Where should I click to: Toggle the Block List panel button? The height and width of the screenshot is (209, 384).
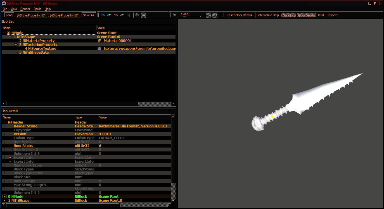289,15
